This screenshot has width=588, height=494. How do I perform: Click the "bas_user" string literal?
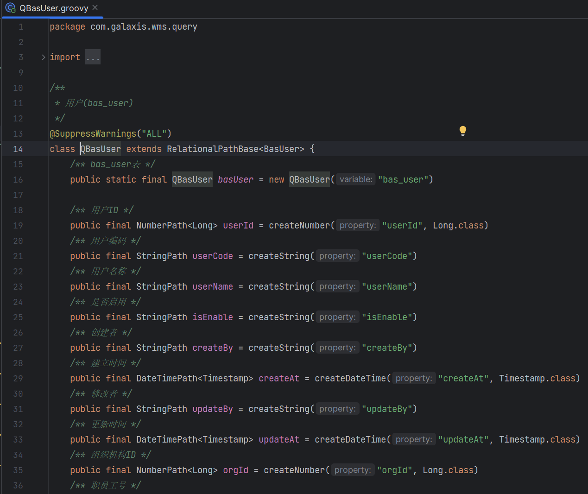(403, 179)
